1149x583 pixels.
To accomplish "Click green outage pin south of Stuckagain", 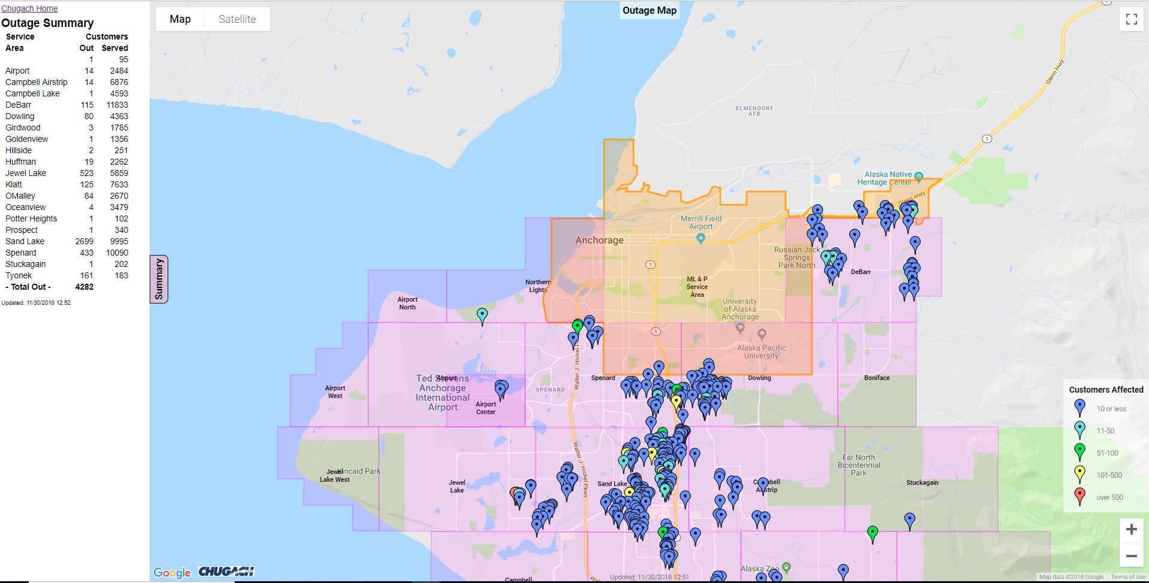I will coord(872,534).
